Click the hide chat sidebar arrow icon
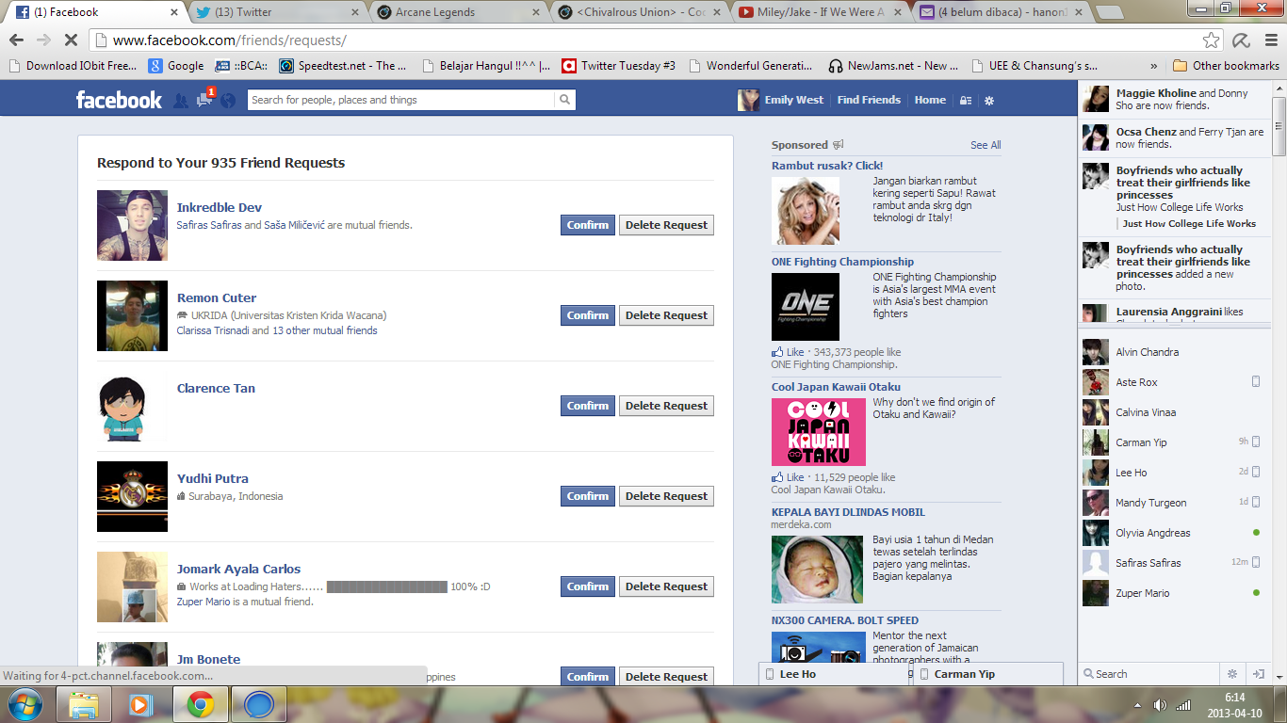 tap(1258, 674)
